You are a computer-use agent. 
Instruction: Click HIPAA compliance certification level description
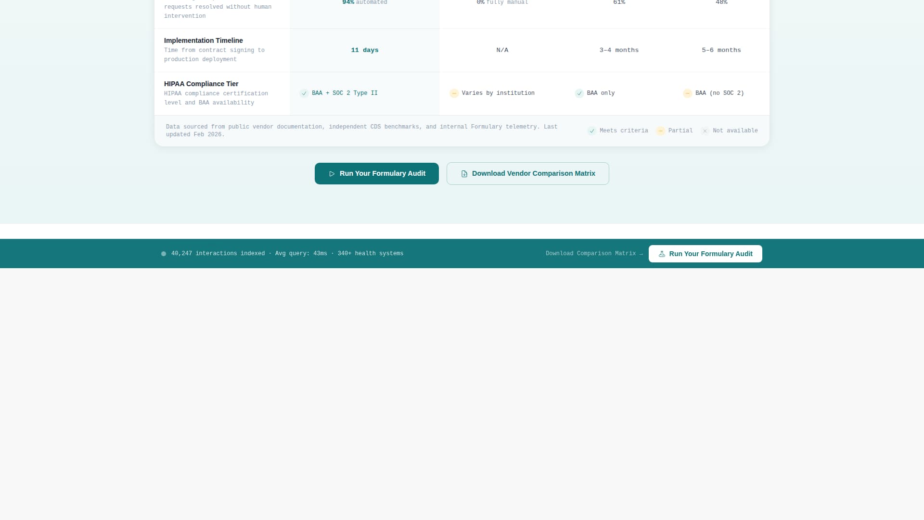tap(216, 98)
